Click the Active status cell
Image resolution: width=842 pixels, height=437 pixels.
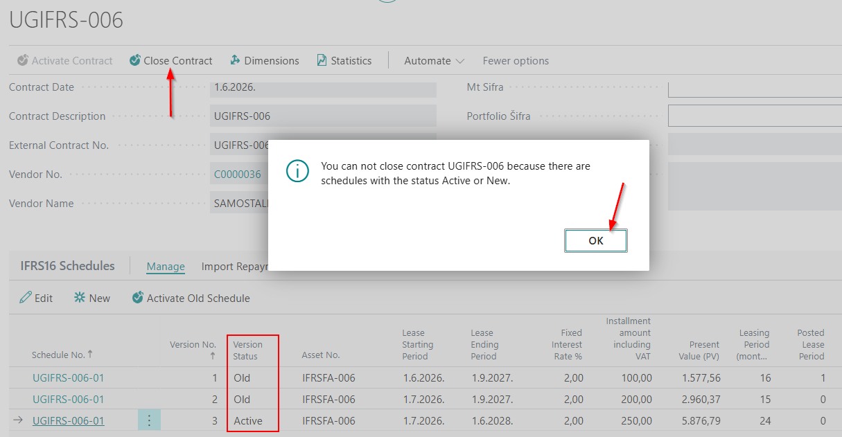point(248,420)
